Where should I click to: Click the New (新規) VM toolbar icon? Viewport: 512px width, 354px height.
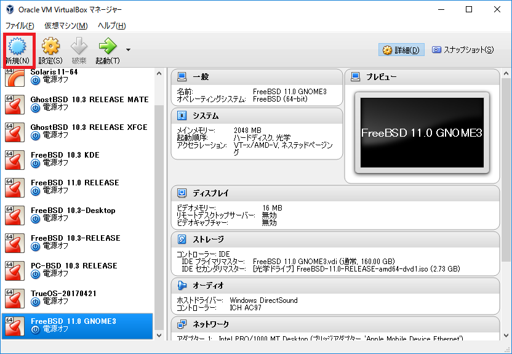pos(17,46)
